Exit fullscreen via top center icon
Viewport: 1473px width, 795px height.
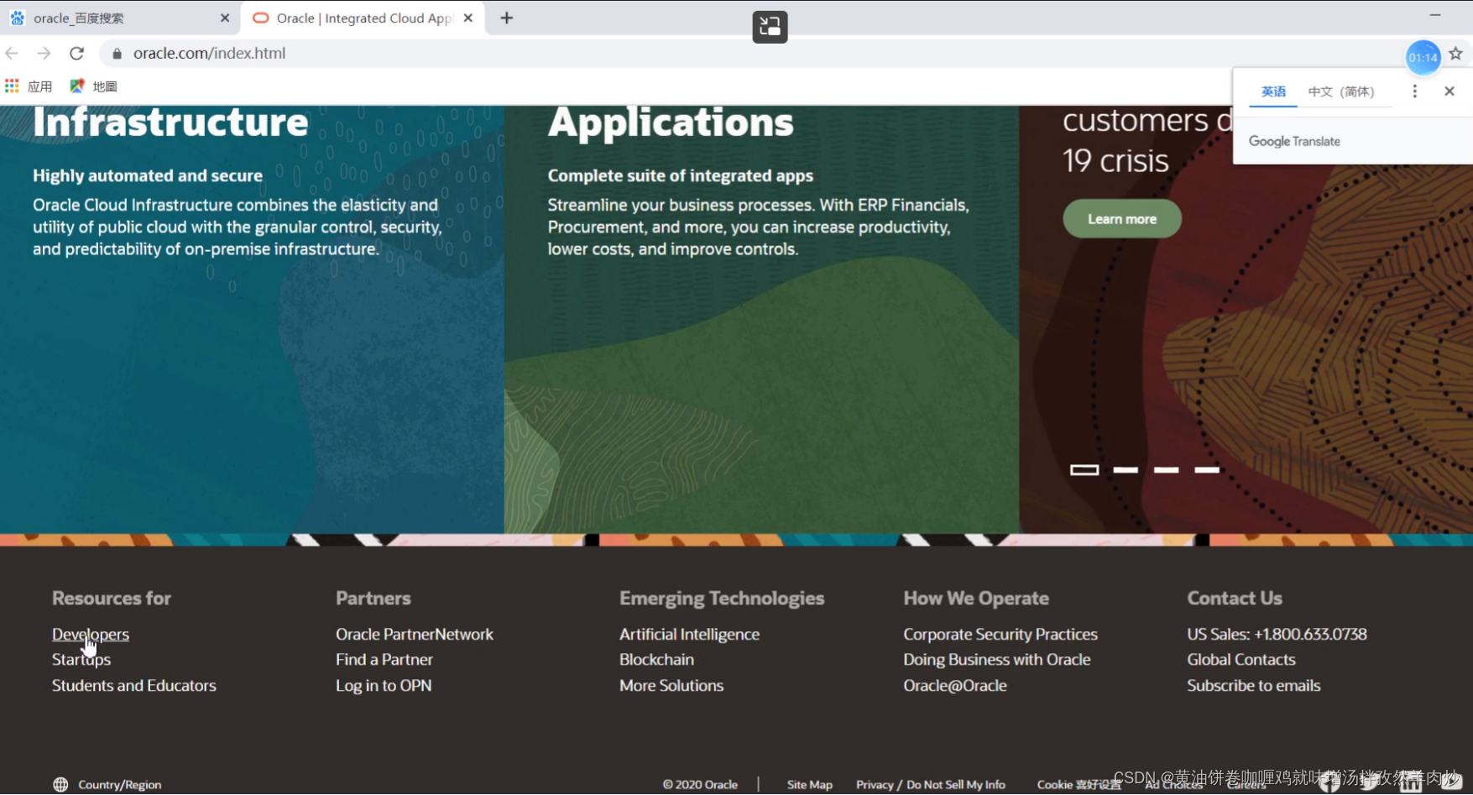pyautogui.click(x=770, y=27)
